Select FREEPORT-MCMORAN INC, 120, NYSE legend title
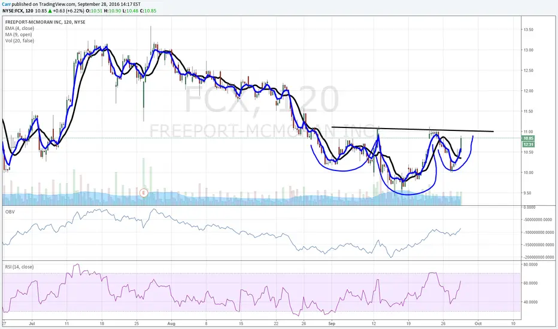Image resolution: width=558 pixels, height=329 pixels. pyautogui.click(x=45, y=22)
